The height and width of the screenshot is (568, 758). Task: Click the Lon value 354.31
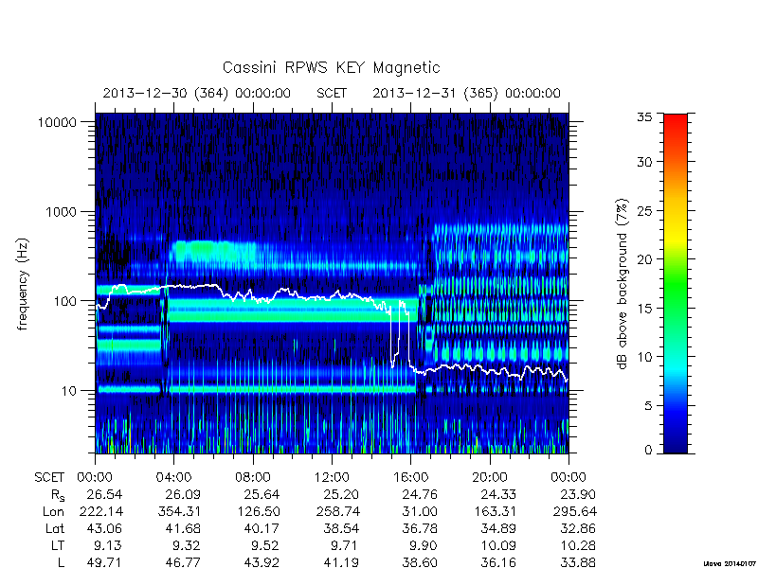click(x=179, y=511)
